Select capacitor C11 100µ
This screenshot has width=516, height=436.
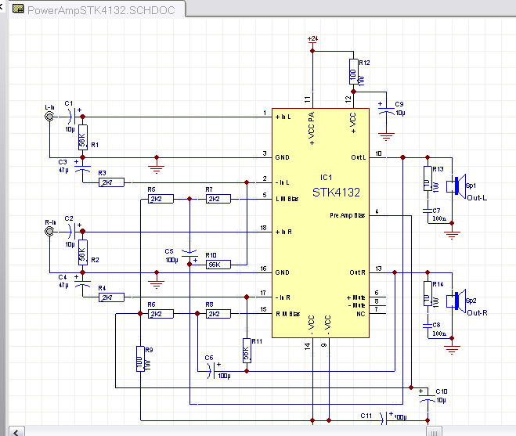coord(385,420)
